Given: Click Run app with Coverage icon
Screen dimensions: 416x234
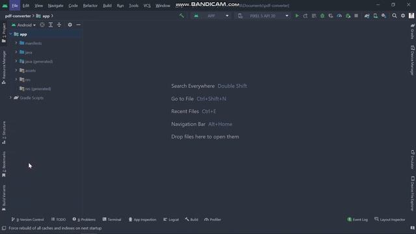Looking at the screenshot, I should (x=331, y=16).
